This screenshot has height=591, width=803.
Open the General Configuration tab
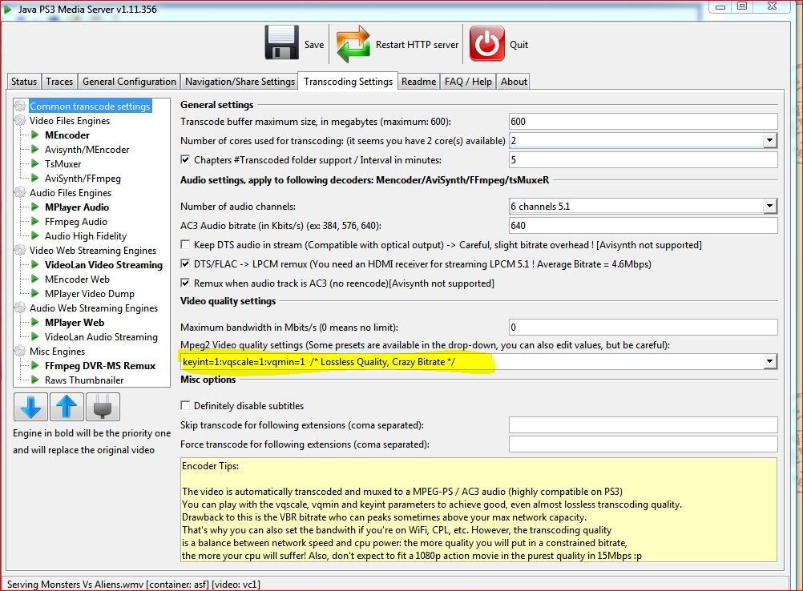(x=129, y=82)
